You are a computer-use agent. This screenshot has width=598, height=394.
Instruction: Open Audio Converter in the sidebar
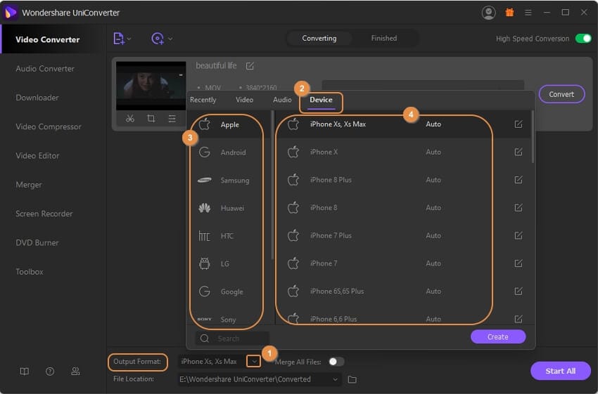pyautogui.click(x=45, y=69)
